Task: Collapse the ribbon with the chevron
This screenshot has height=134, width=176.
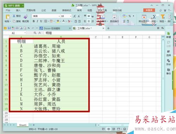Action: [x=152, y=5]
